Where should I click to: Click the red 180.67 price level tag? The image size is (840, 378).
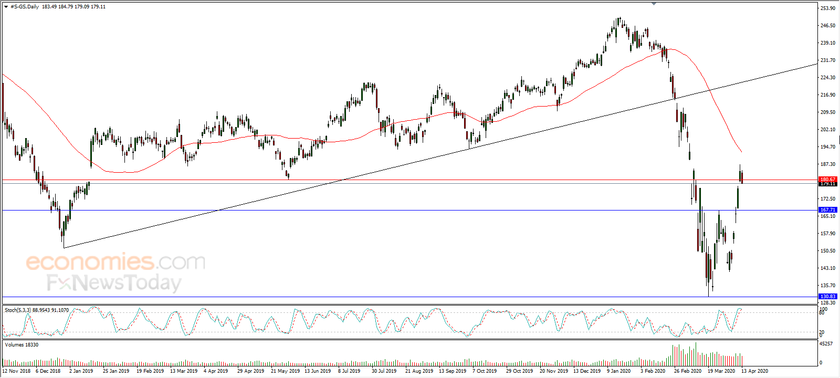coord(828,180)
